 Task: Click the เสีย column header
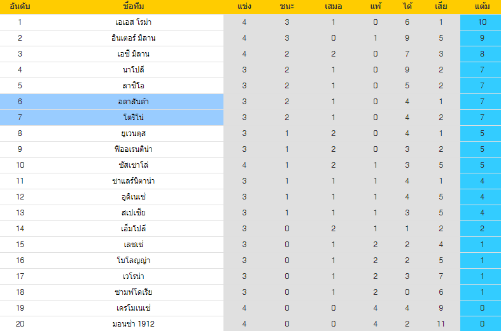click(441, 6)
